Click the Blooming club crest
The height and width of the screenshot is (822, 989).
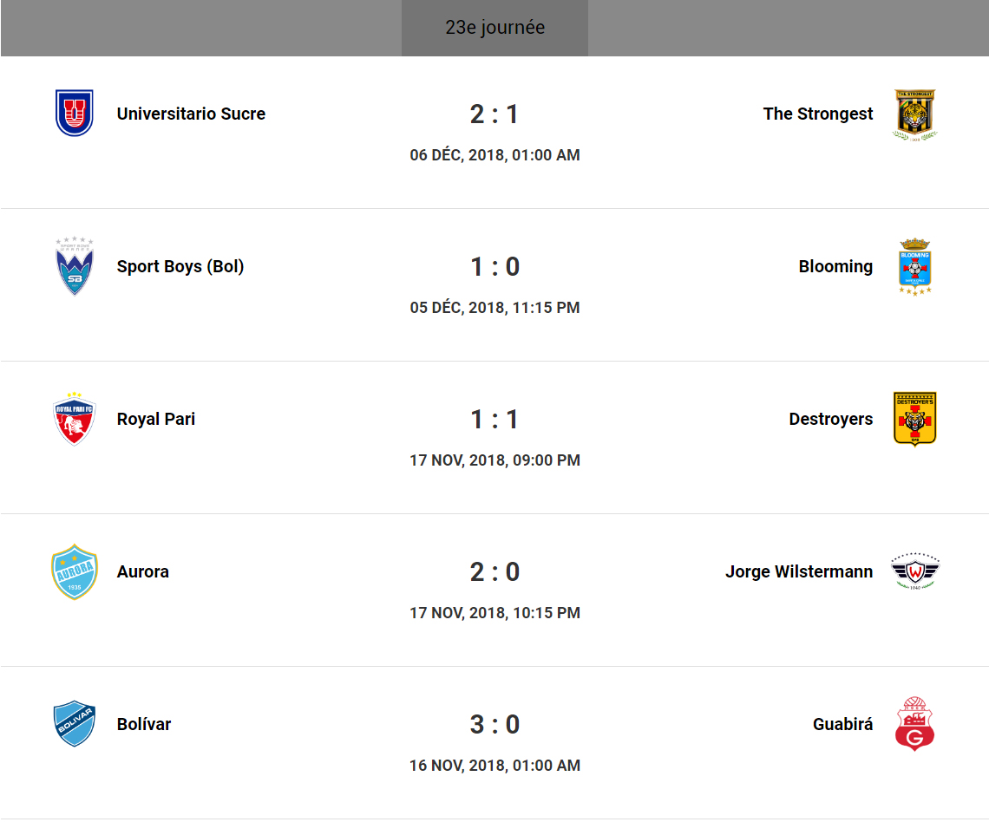[914, 266]
